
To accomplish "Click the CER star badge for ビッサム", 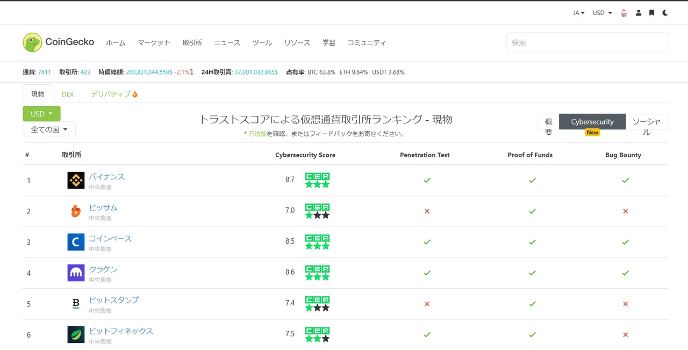I will coord(317,211).
